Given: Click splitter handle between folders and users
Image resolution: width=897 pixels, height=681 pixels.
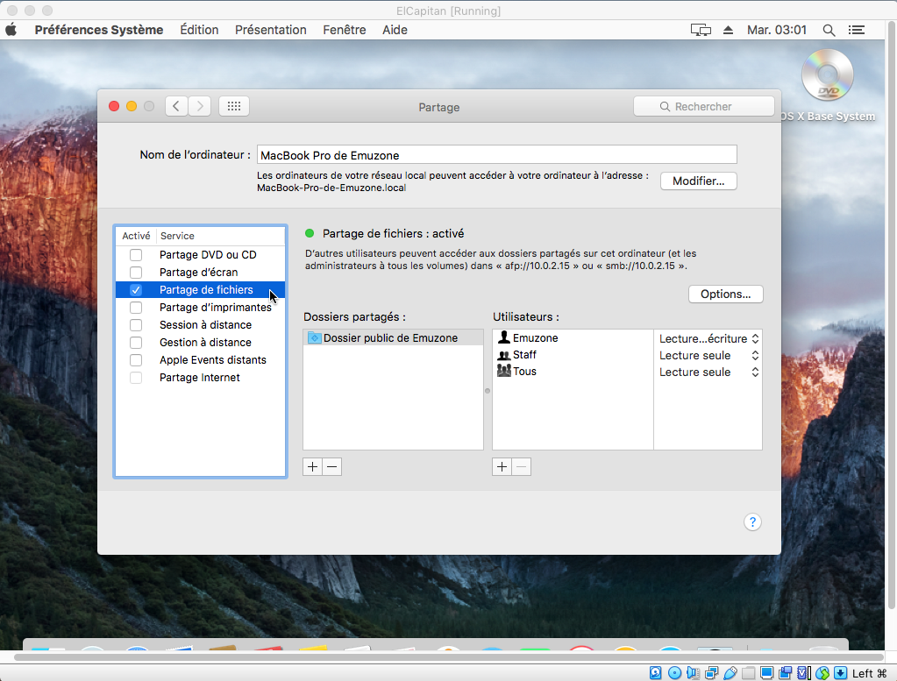Looking at the screenshot, I should [x=488, y=391].
